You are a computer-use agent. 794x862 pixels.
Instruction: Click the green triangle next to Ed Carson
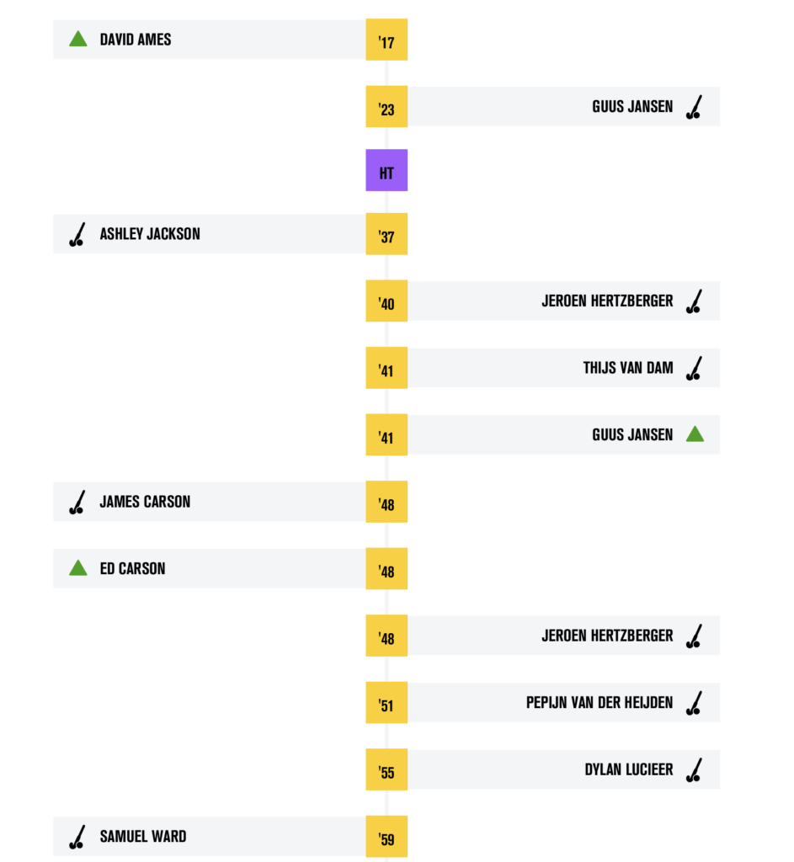(x=78, y=568)
